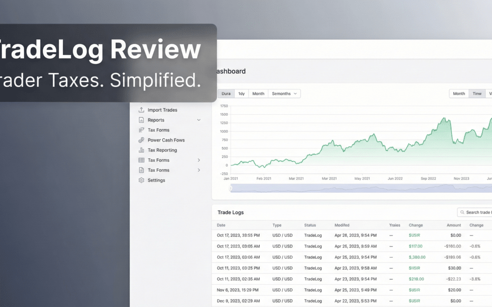Sort by the Status column header

[x=310, y=225]
